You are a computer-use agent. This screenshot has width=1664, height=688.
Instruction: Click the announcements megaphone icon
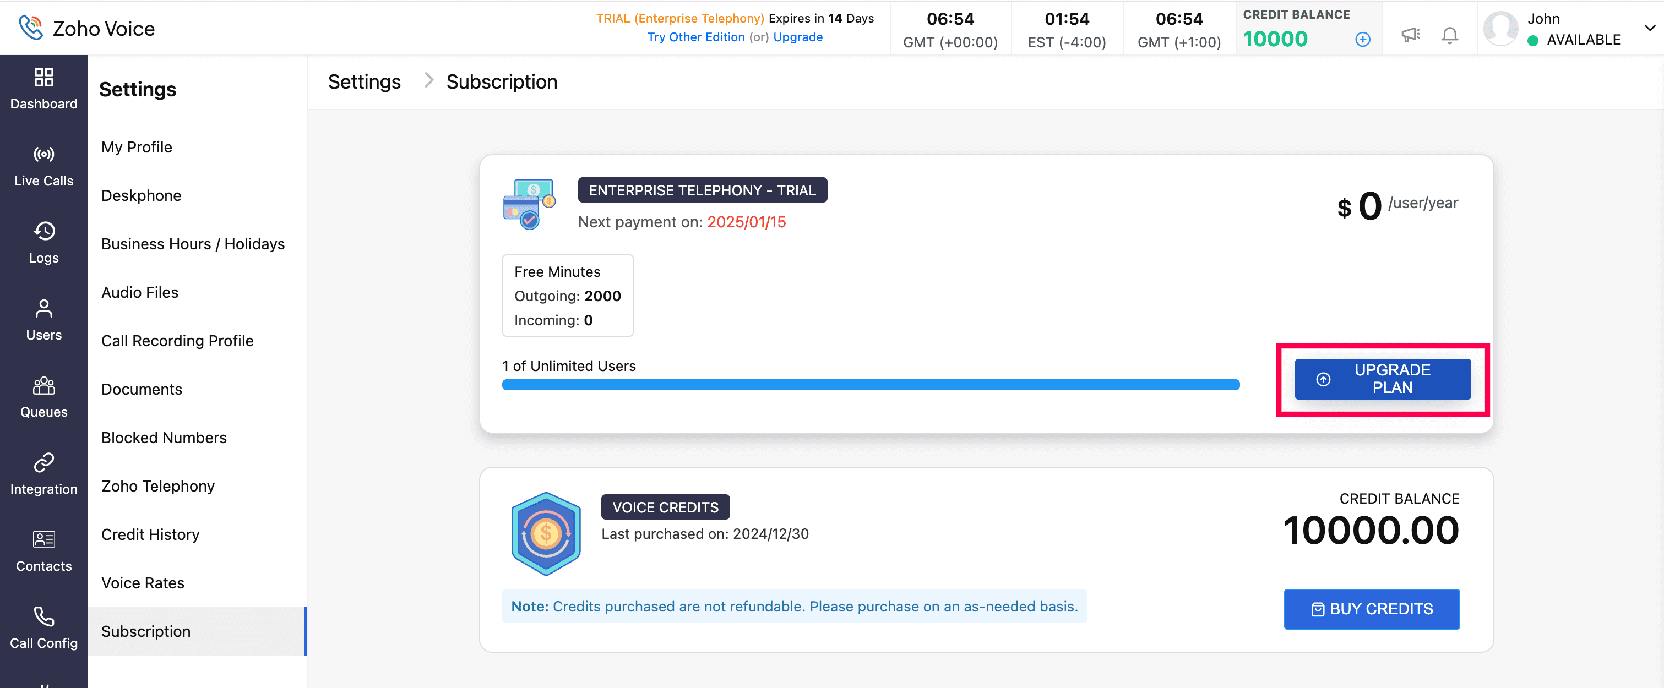coord(1410,35)
